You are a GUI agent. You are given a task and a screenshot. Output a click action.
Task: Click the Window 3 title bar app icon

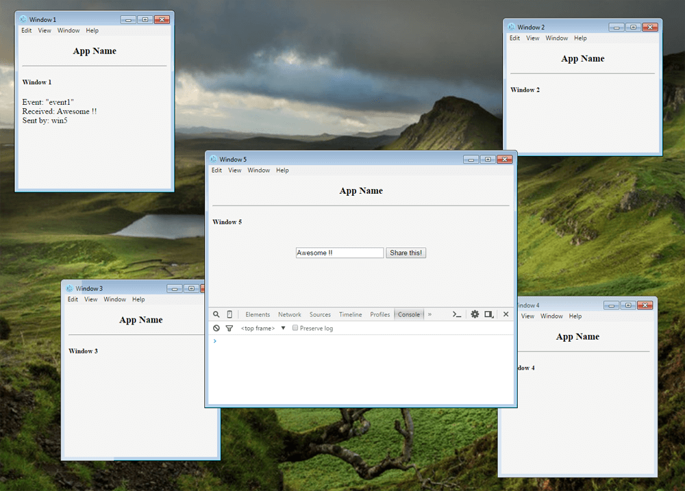(69, 288)
